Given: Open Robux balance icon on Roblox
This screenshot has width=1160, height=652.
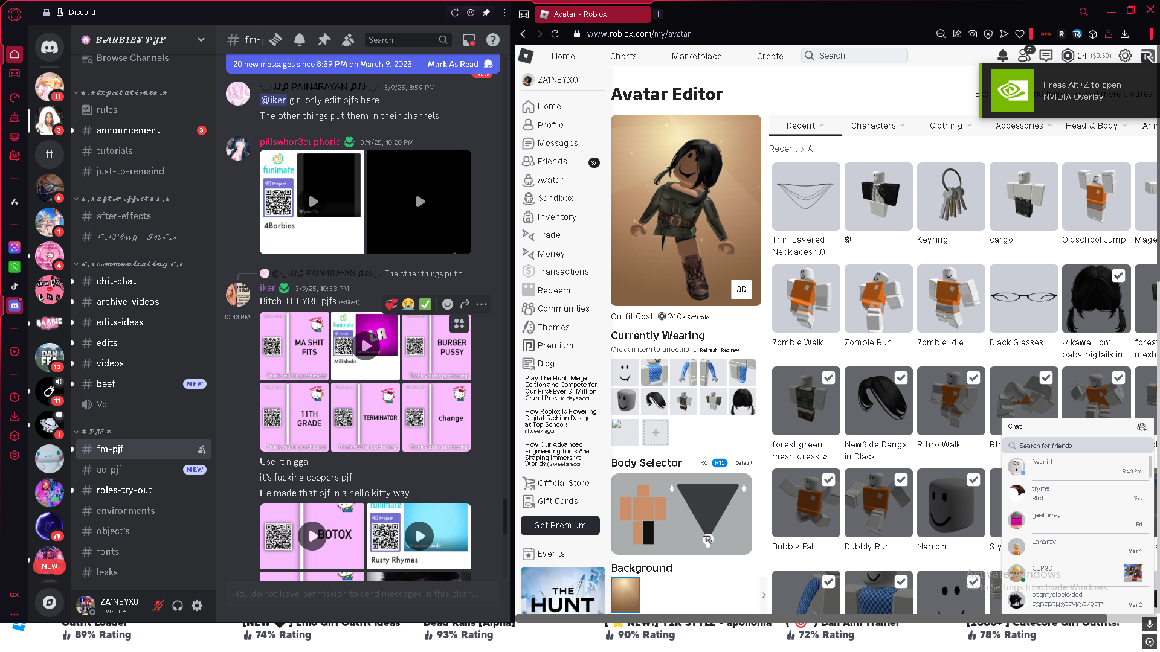Looking at the screenshot, I should point(1068,56).
